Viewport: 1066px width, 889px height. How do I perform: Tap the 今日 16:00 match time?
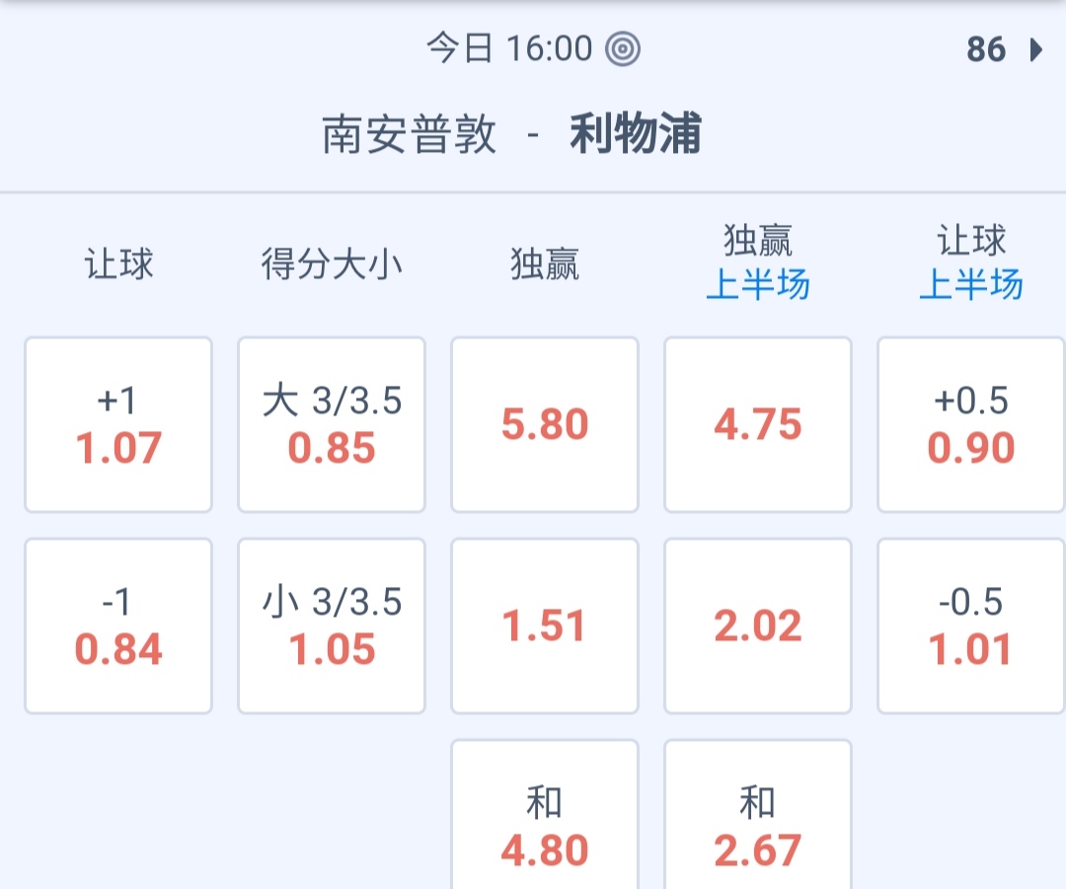tap(509, 48)
